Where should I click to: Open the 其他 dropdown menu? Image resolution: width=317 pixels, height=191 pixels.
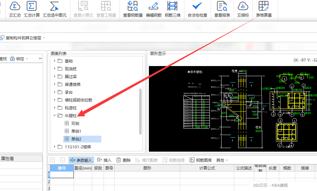pos(222,160)
